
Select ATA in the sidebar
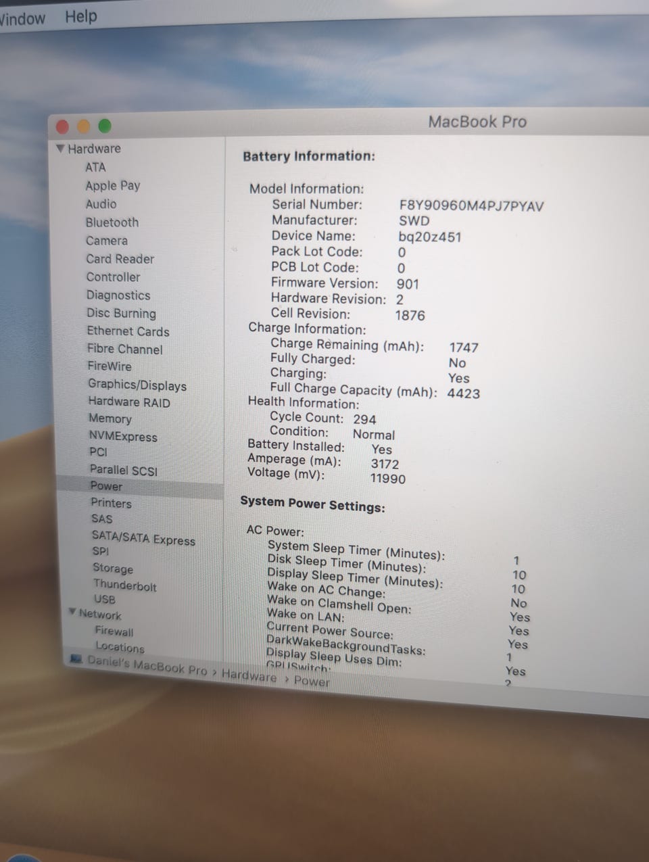click(x=95, y=167)
